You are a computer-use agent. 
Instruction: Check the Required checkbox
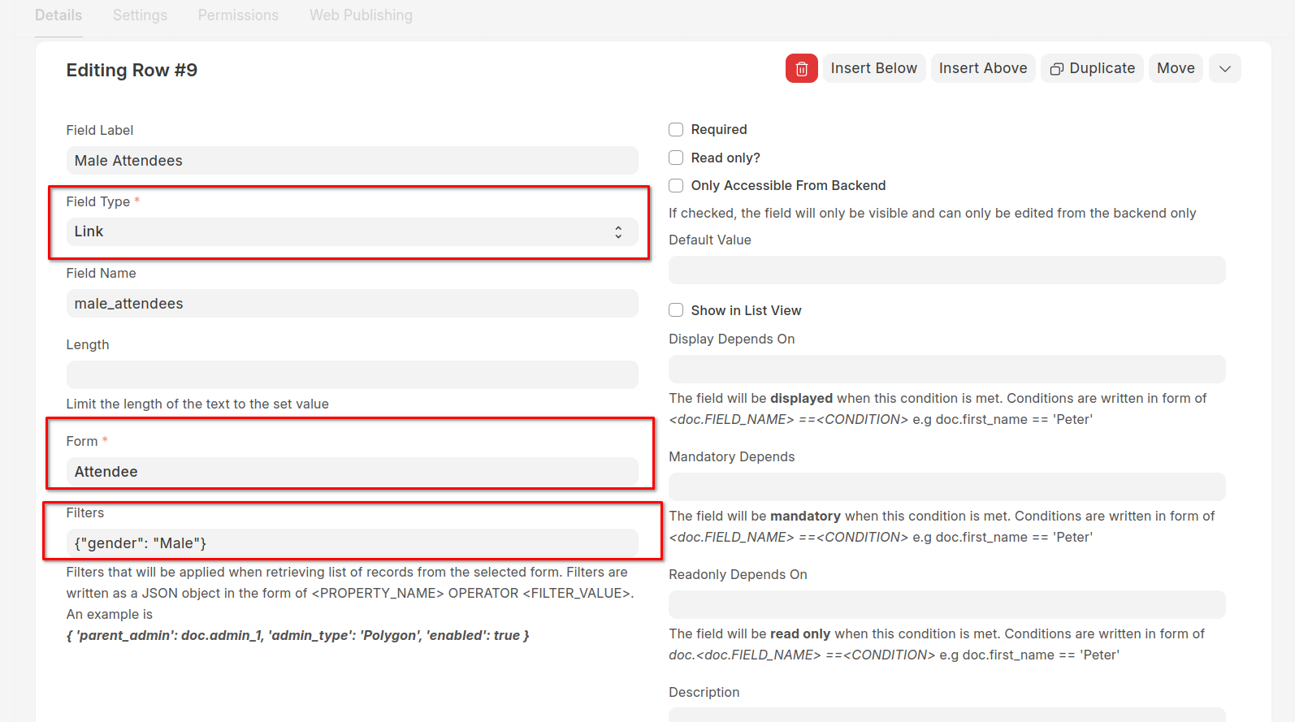[676, 130]
